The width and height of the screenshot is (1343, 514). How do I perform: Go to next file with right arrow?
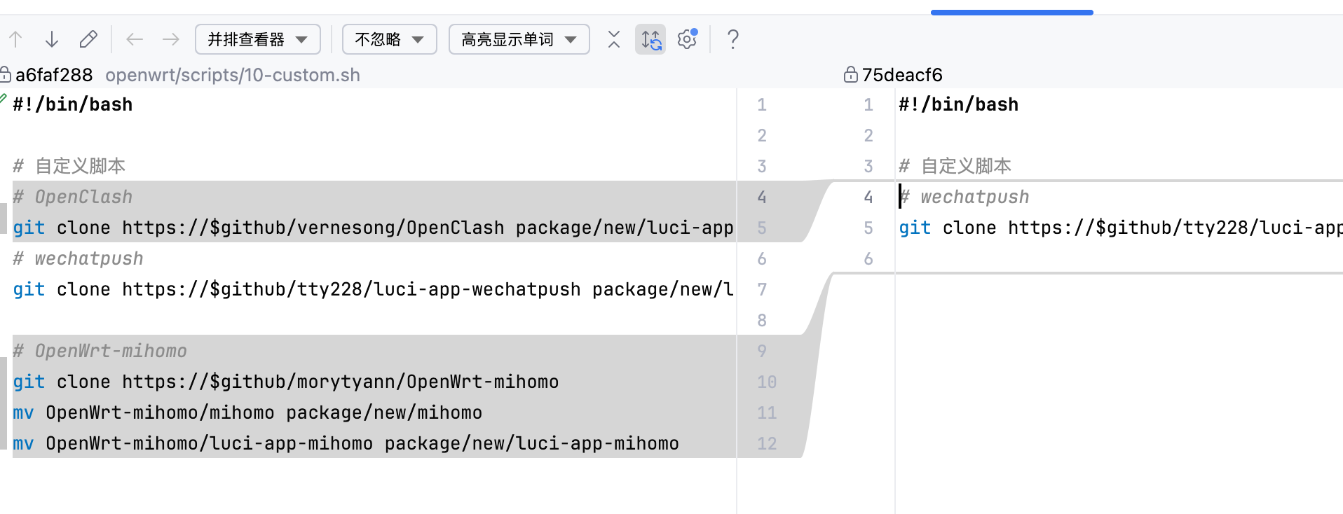(x=171, y=39)
